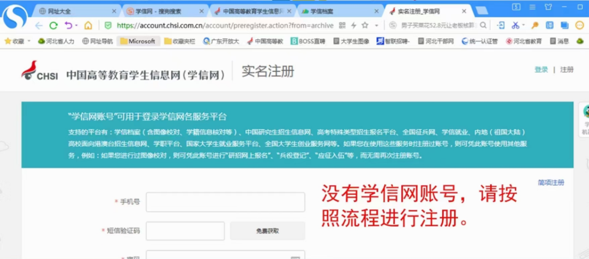The image size is (589, 259).
Task: Open the key password manager icon
Action: [535, 26]
